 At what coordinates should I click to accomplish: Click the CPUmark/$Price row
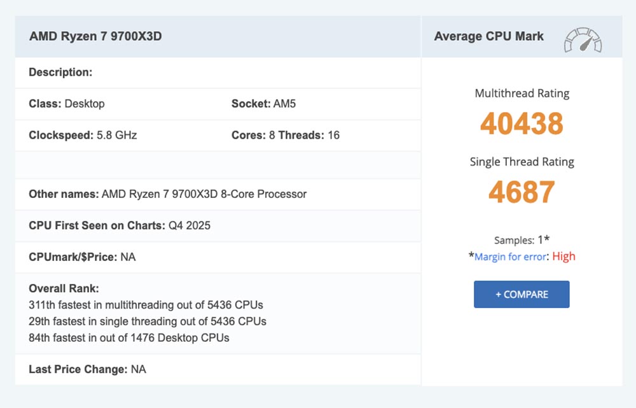click(82, 257)
